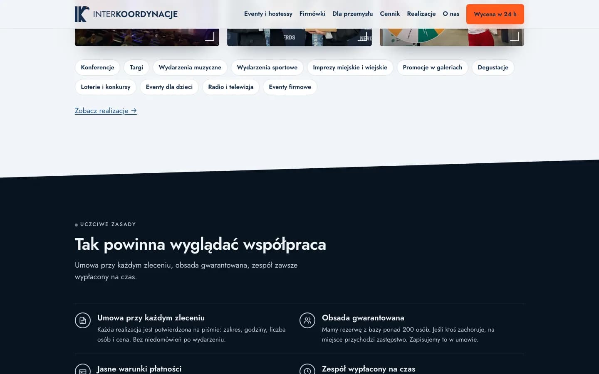
Task: Open the O nas page
Action: [x=451, y=14]
